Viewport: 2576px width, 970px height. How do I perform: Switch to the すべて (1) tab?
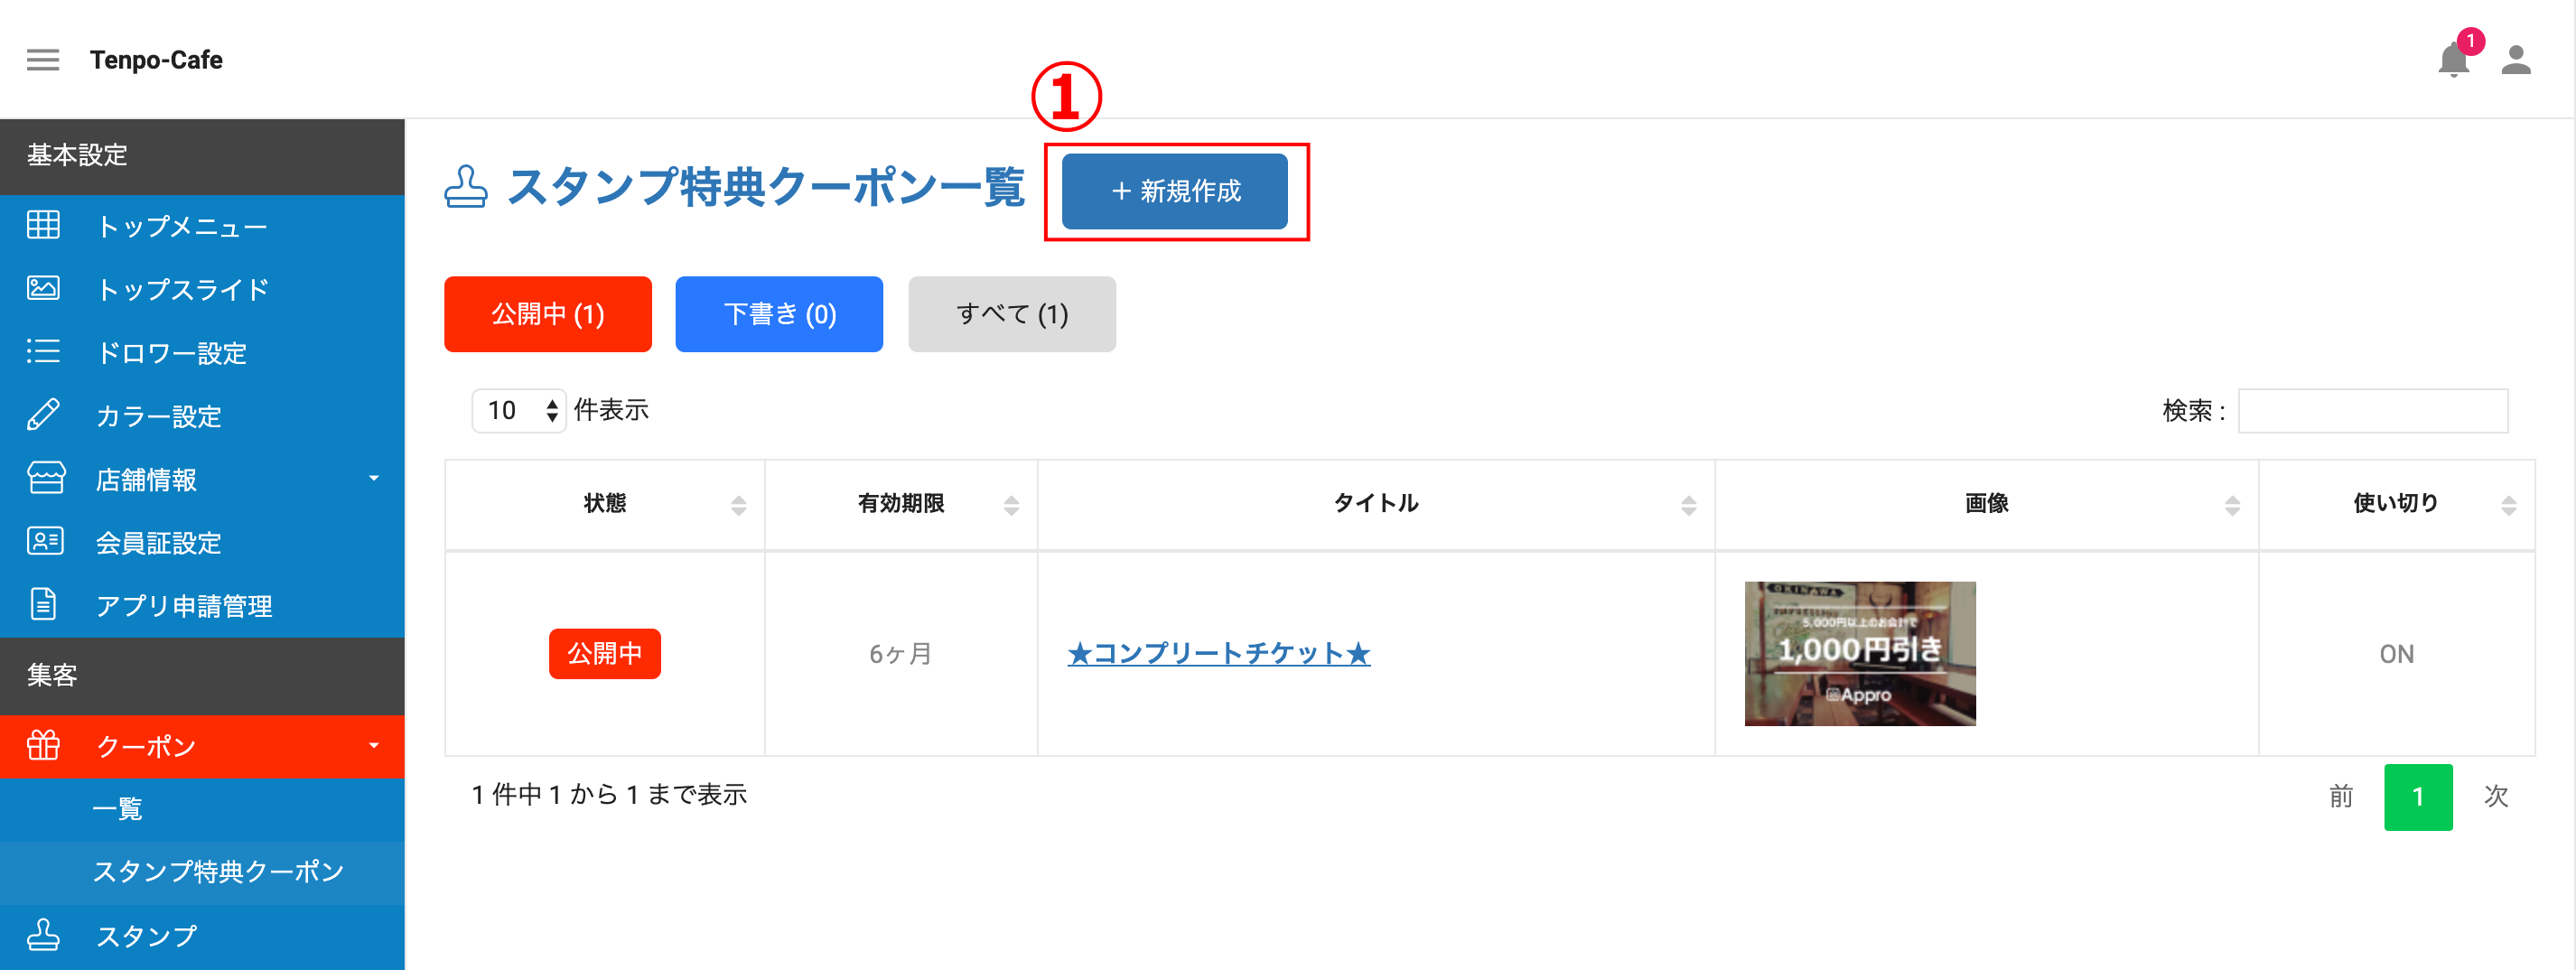1012,314
